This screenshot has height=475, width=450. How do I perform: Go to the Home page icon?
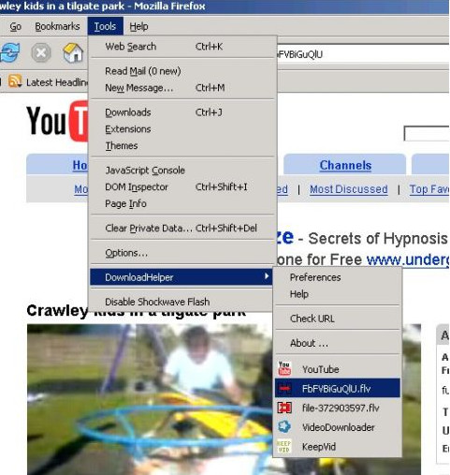click(73, 52)
